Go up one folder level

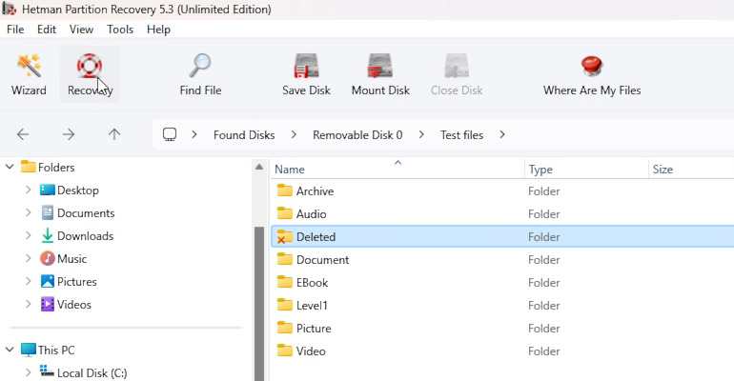coord(114,134)
